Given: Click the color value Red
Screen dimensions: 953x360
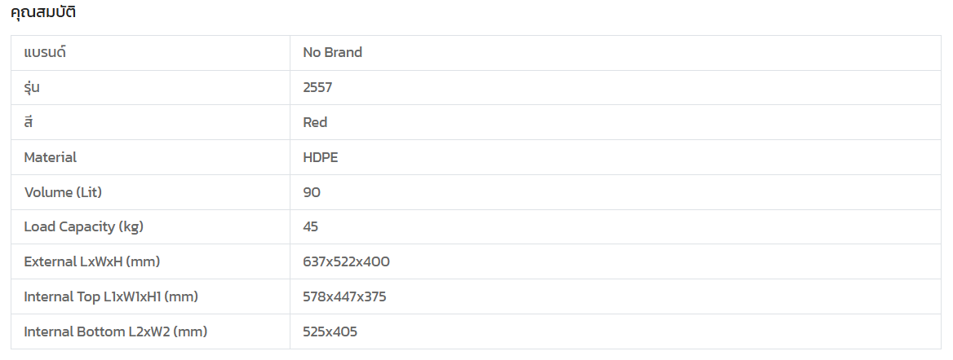Looking at the screenshot, I should [315, 122].
